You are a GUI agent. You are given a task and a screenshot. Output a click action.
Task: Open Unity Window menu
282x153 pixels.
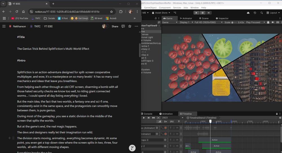194,8
